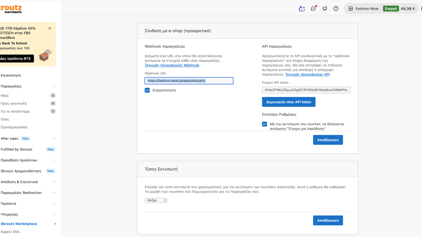Image resolution: width=422 pixels, height=237 pixels.
Task: Open the chat messages icon
Action: pyautogui.click(x=313, y=8)
